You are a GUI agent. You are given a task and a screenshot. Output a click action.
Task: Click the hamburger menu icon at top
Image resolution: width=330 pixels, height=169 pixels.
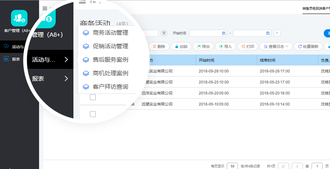pyautogui.click(x=45, y=8)
